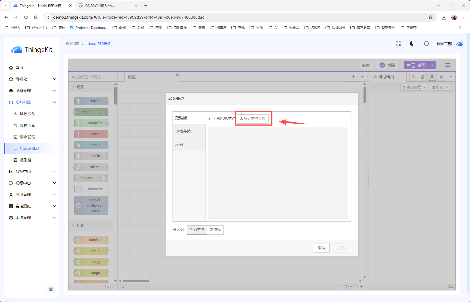Viewport: 470px width, 302px height.
Task: Click the paste nodes text area
Action: coord(278,173)
